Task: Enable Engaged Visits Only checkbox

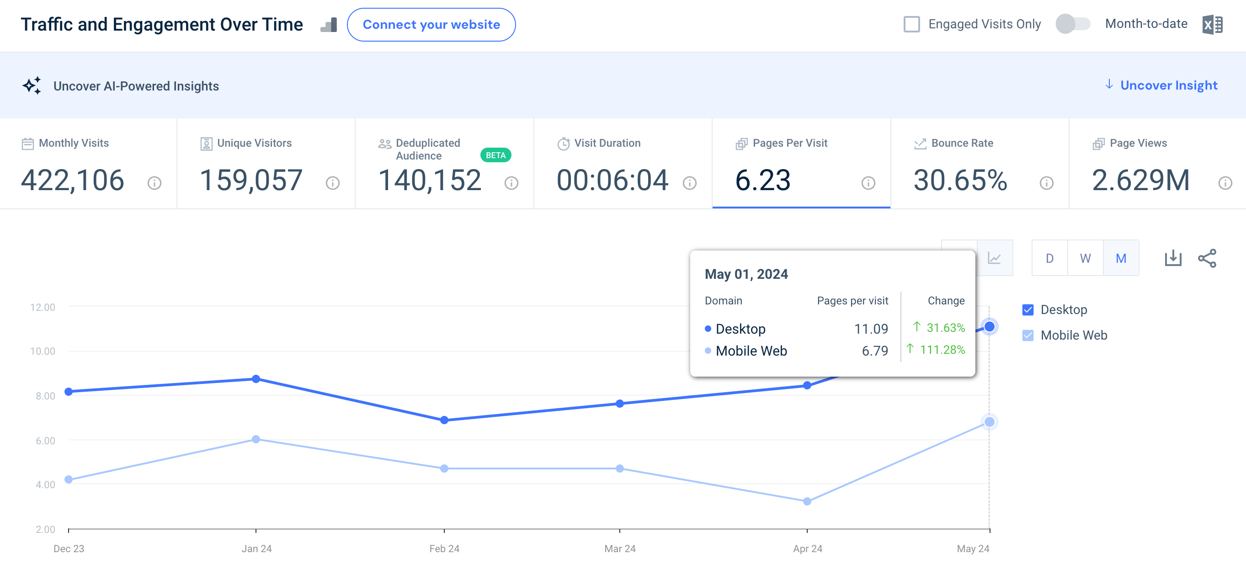Action: coord(911,24)
